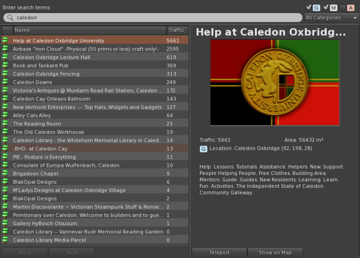Click signpost icon for Help at Caledon Oxbridge University
The height and width of the screenshot is (258, 360).
5,40
